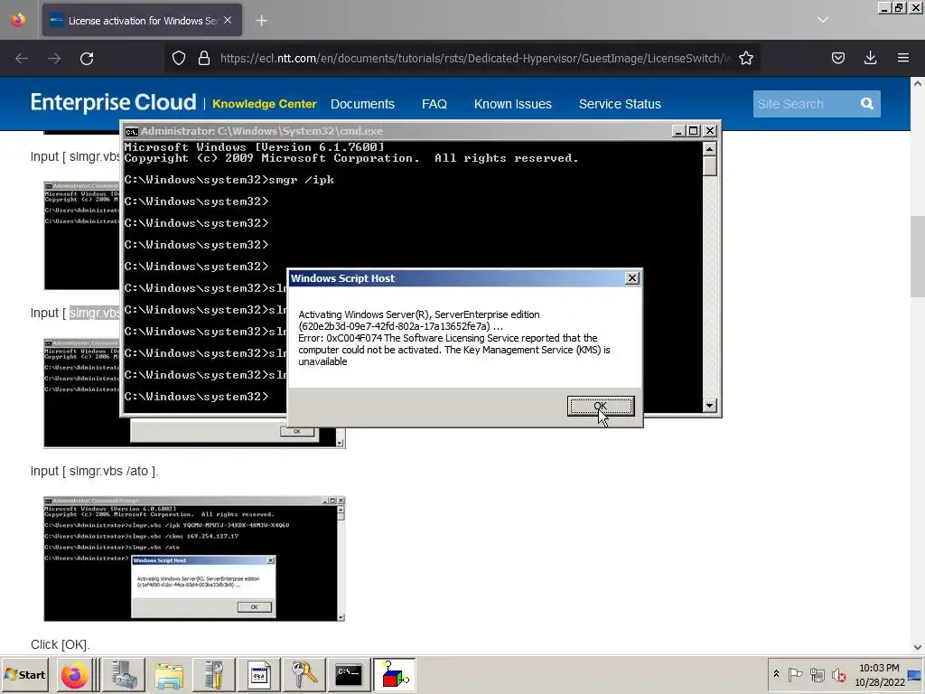Show hidden tray icons arrow

click(x=776, y=674)
